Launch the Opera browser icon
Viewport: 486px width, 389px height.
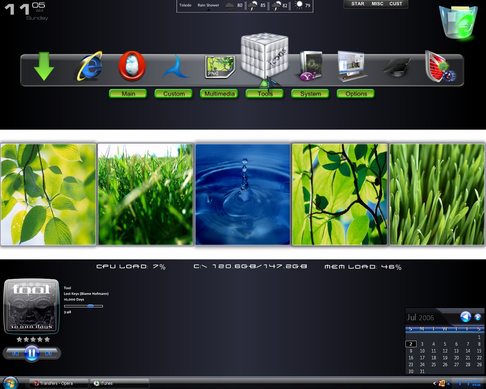(132, 66)
